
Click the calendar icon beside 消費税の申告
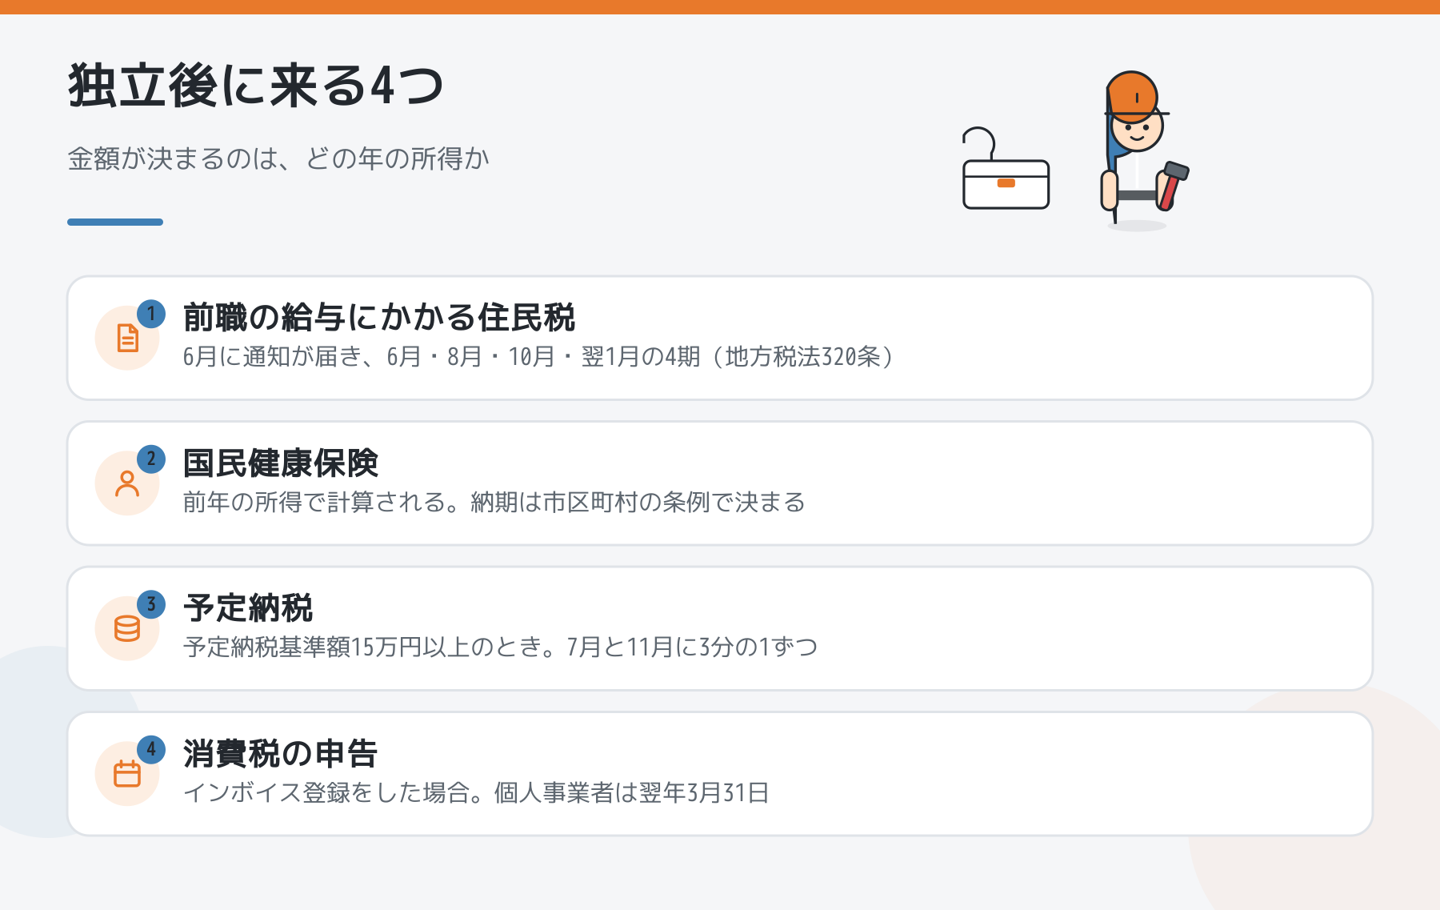[x=127, y=774]
